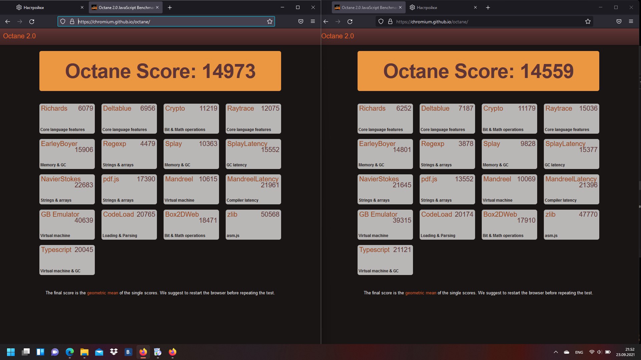Click Octane Score 14559 banner
641x360 pixels.
coord(478,71)
